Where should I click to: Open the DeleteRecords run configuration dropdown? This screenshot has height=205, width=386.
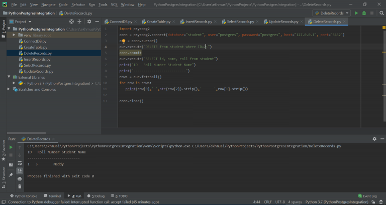click(x=331, y=13)
